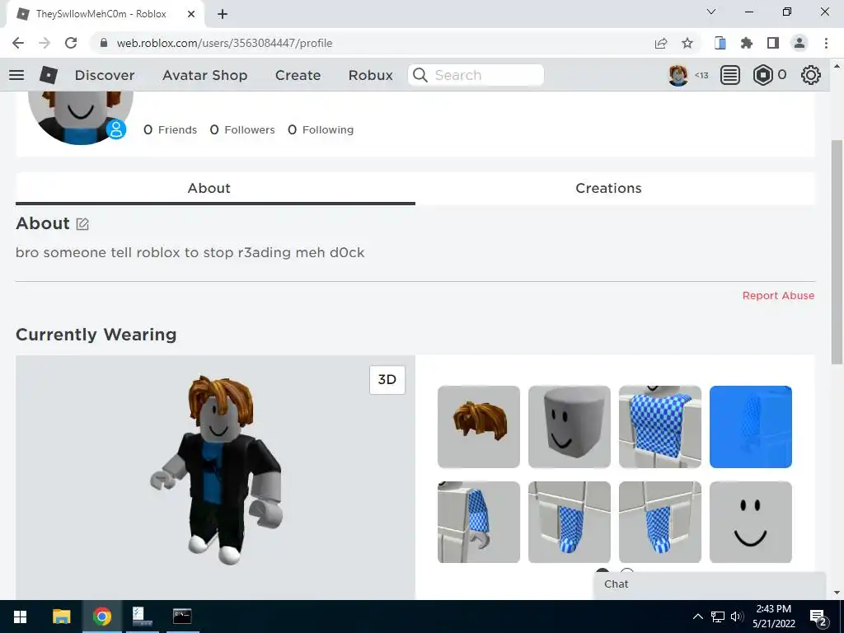Screen dimensions: 844x633
Task: Open the Discover page
Action: [x=105, y=75]
